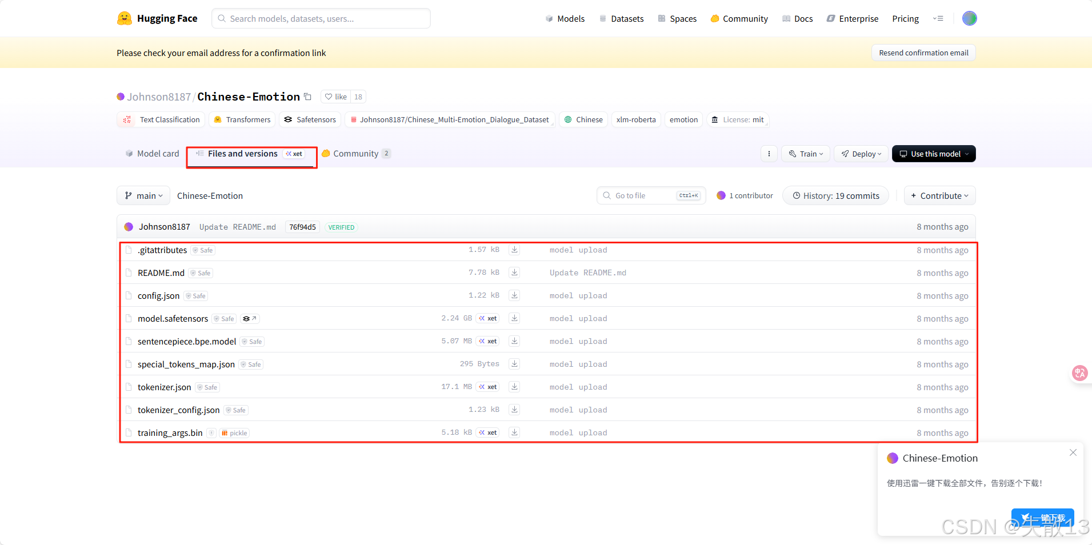Click the emotion tag
The height and width of the screenshot is (545, 1092).
point(683,119)
